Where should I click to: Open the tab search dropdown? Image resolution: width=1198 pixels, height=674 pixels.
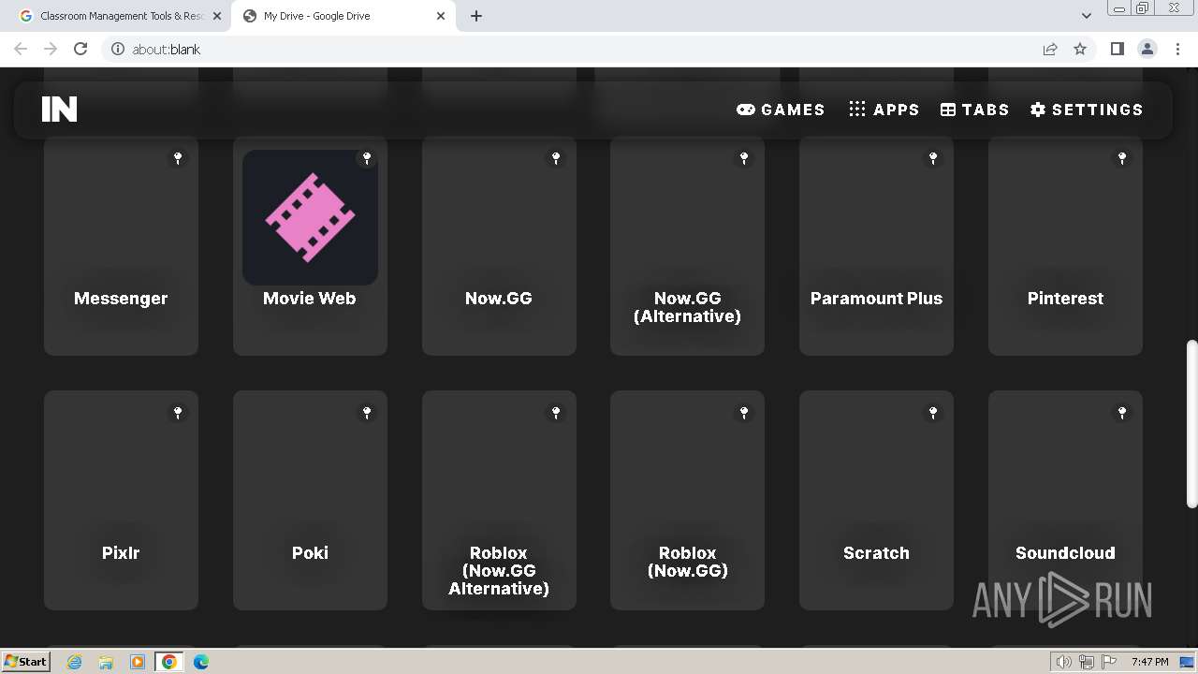pos(1086,16)
